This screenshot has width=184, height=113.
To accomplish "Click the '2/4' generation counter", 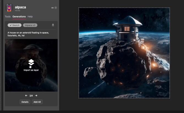I will (31, 95).
